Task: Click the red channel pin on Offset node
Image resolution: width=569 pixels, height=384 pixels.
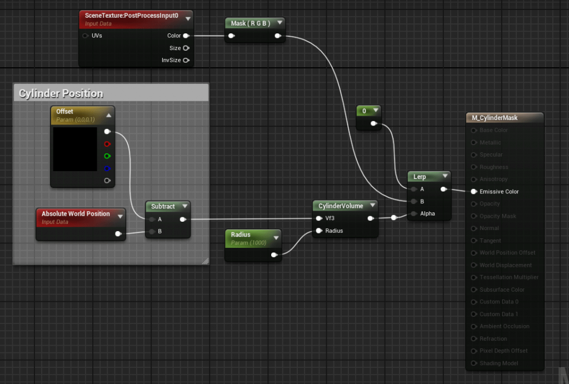Action: 107,144
